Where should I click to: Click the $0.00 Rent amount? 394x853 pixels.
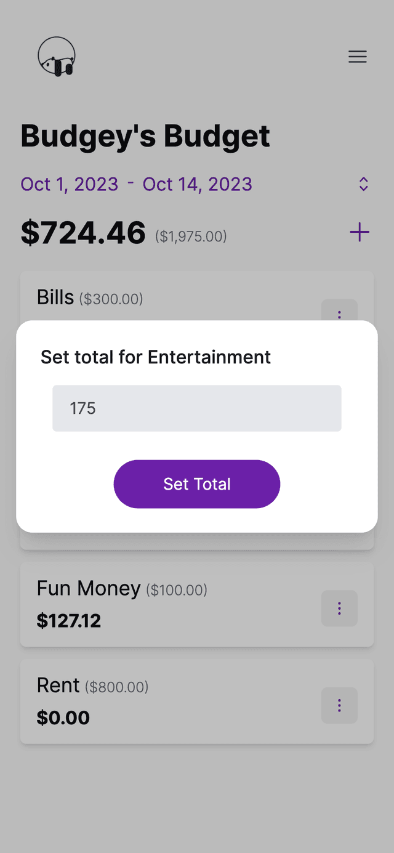63,718
